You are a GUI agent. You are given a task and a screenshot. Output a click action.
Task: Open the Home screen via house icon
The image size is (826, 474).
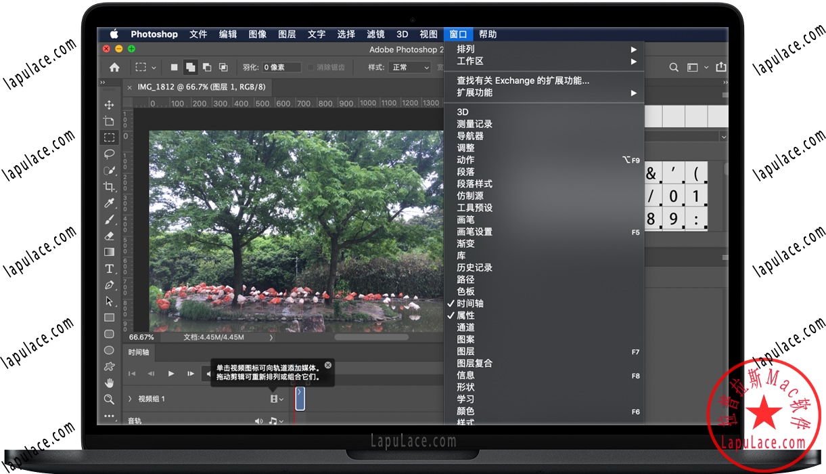[x=114, y=67]
